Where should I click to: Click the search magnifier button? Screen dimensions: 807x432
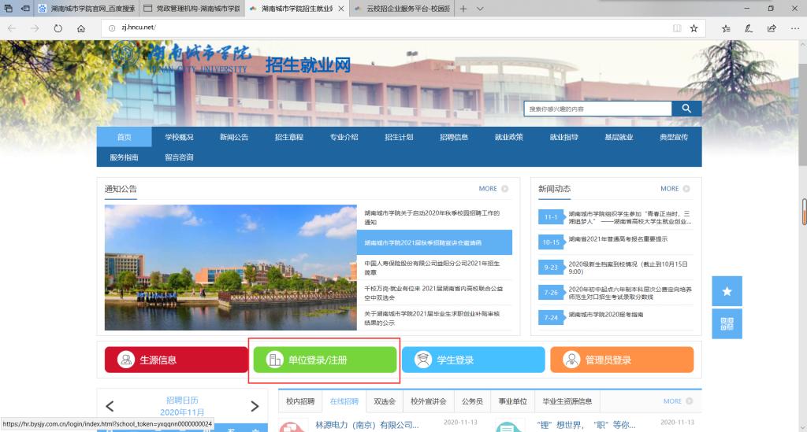[x=686, y=109]
